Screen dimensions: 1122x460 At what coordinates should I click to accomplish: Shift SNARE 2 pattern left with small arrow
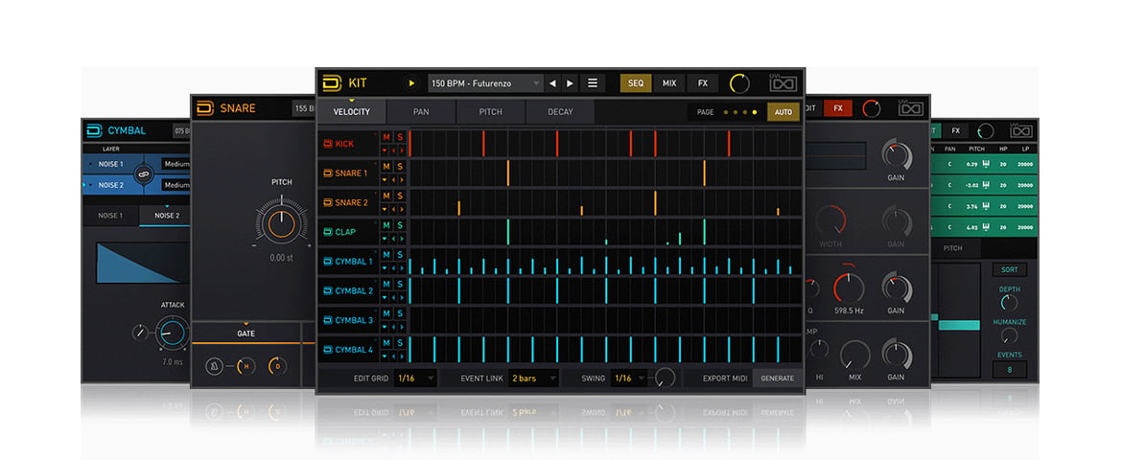point(393,209)
